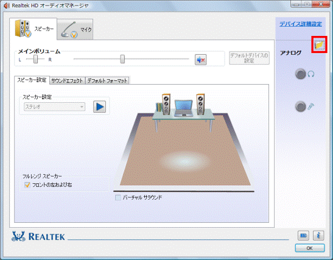
Task: Click the title bar speaker icon
Action: [x=7, y=5]
